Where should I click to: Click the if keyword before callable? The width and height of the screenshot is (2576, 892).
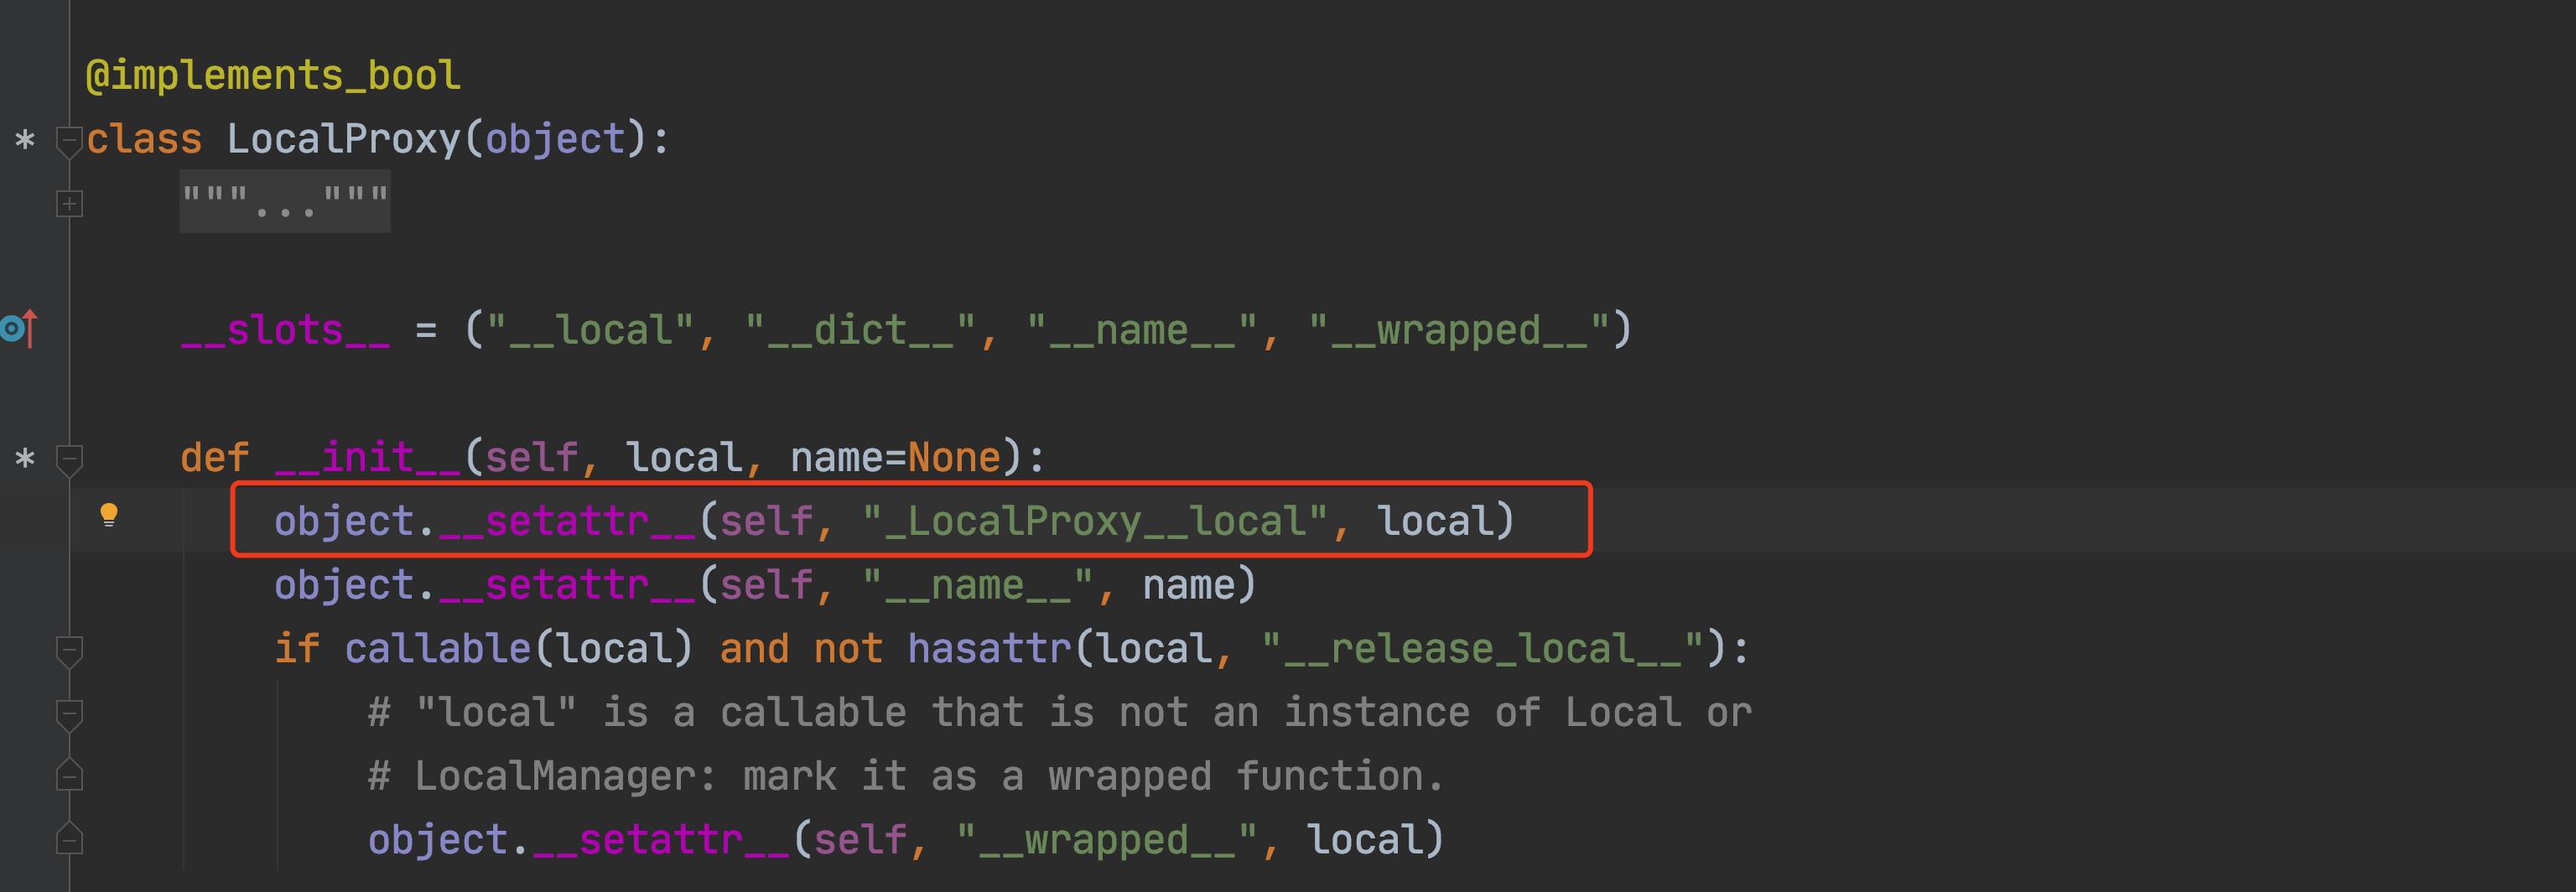[297, 649]
